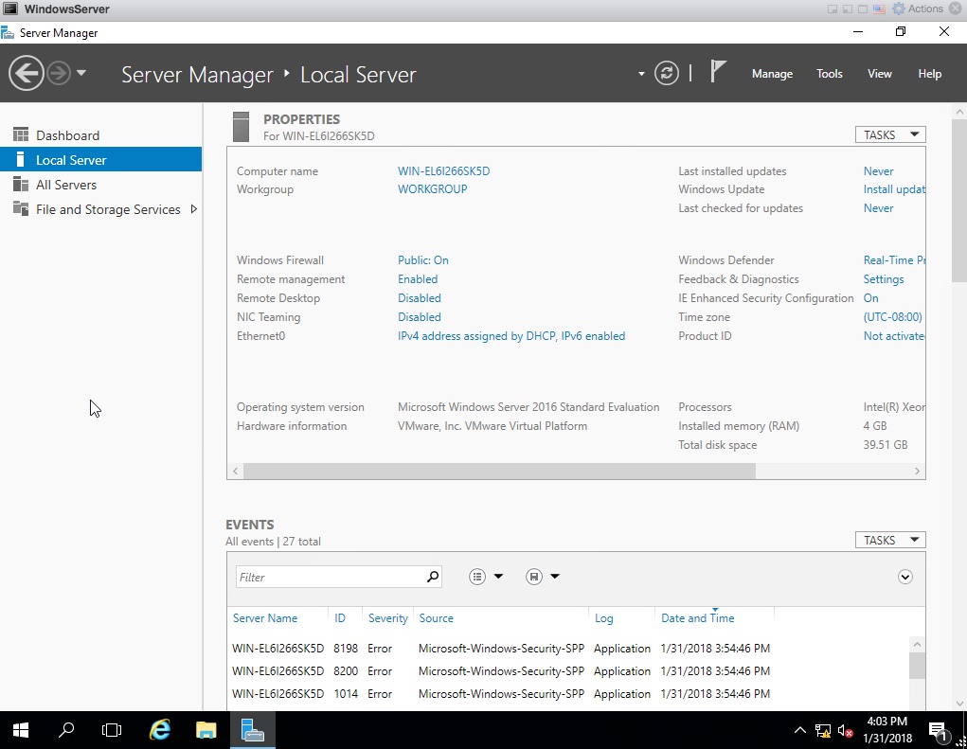967x749 pixels.
Task: Click Windows Firewall Public: On link
Action: (423, 260)
